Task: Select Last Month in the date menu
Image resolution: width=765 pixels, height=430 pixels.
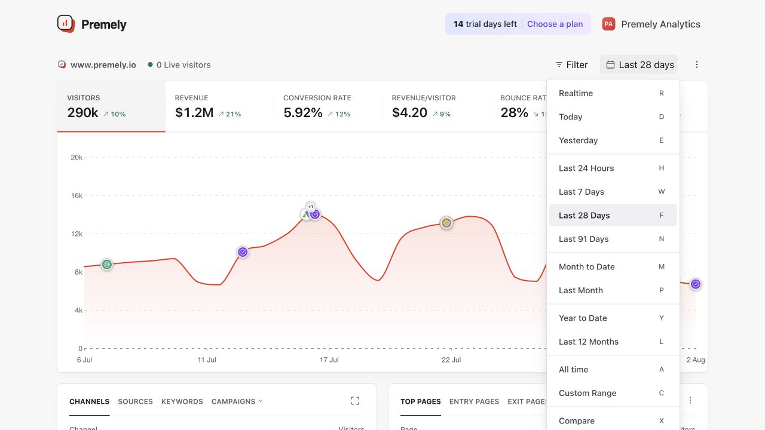Action: coord(613,290)
